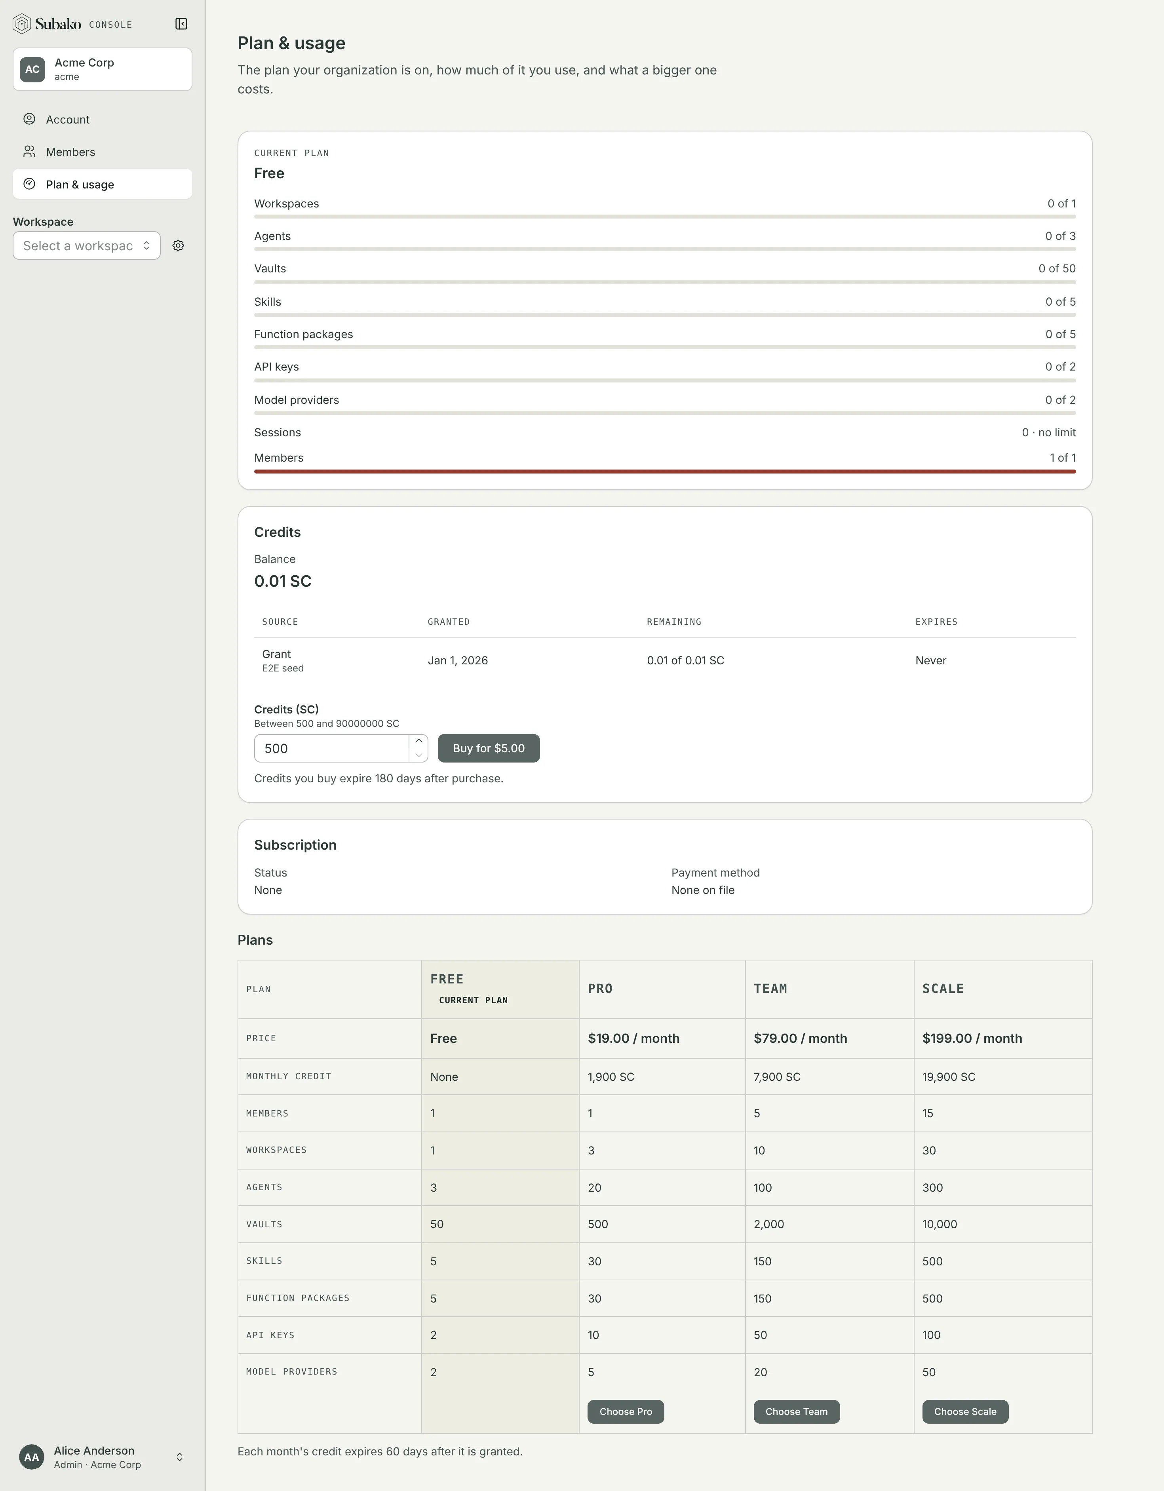Click the AA user avatar
This screenshot has height=1491, width=1164.
pyautogui.click(x=31, y=1457)
